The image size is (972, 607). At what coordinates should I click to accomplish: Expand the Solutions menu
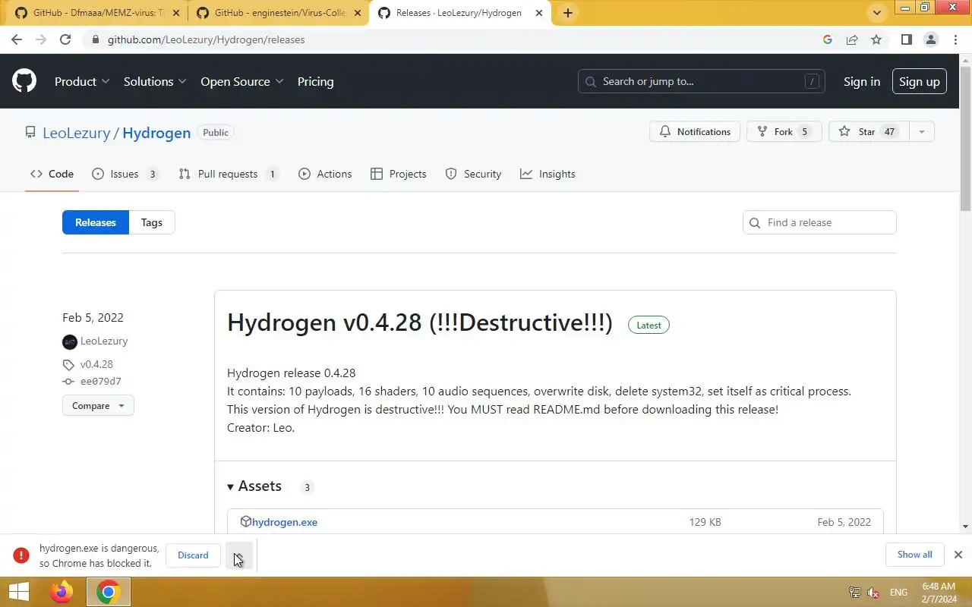155,81
